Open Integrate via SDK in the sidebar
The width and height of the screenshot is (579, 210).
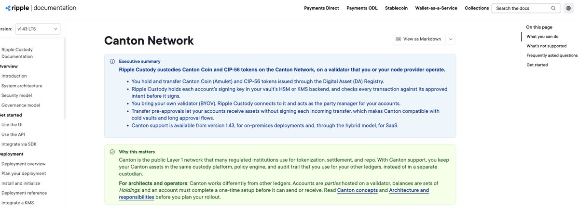pyautogui.click(x=18, y=144)
